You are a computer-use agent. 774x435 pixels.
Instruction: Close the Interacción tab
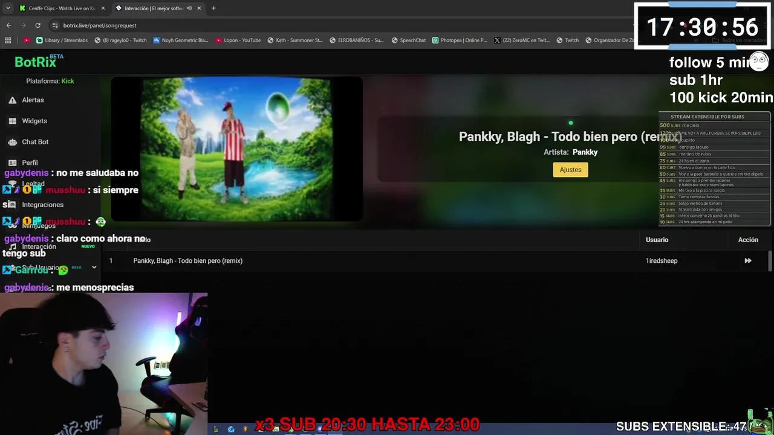click(199, 8)
